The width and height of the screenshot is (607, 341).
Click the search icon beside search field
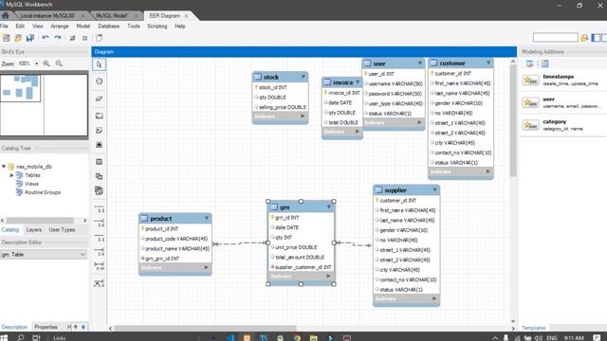[x=584, y=38]
